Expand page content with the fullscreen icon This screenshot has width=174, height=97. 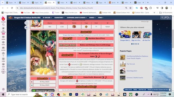(x=26, y=23)
